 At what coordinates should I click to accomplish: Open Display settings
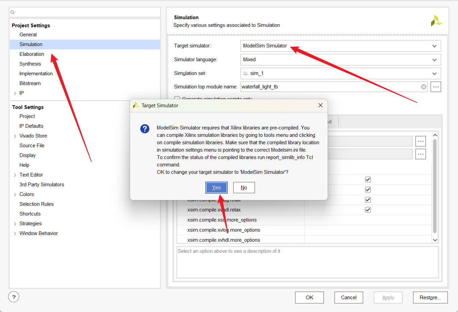[x=28, y=155]
